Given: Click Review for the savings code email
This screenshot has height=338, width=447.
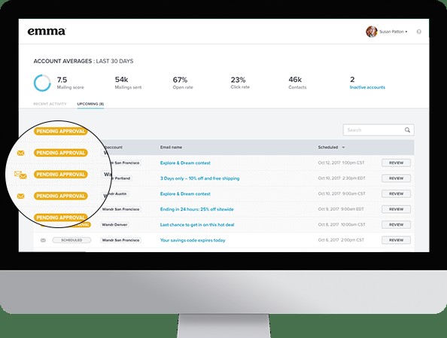Looking at the screenshot, I should (396, 240).
